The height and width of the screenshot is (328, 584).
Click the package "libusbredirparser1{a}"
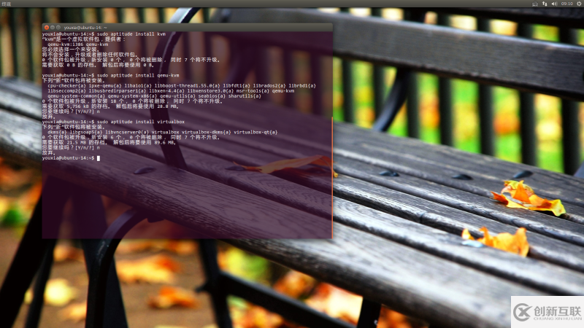[x=118, y=90]
